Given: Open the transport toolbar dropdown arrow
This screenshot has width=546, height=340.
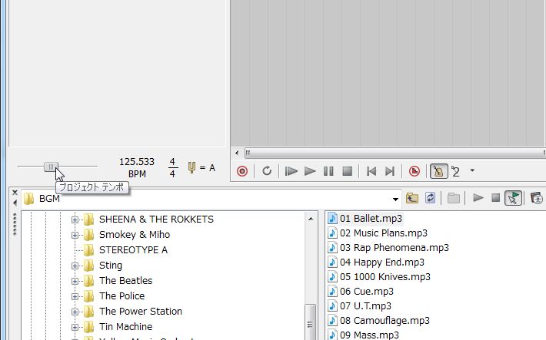Looking at the screenshot, I should point(472,170).
